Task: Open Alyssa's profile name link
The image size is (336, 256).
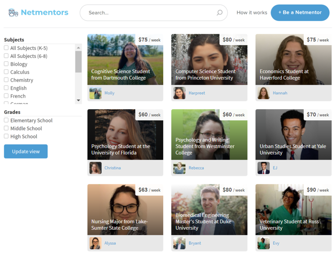Action: tap(110, 243)
